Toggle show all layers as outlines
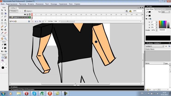Viewport: 171px width, 96px height. click(x=30, y=14)
